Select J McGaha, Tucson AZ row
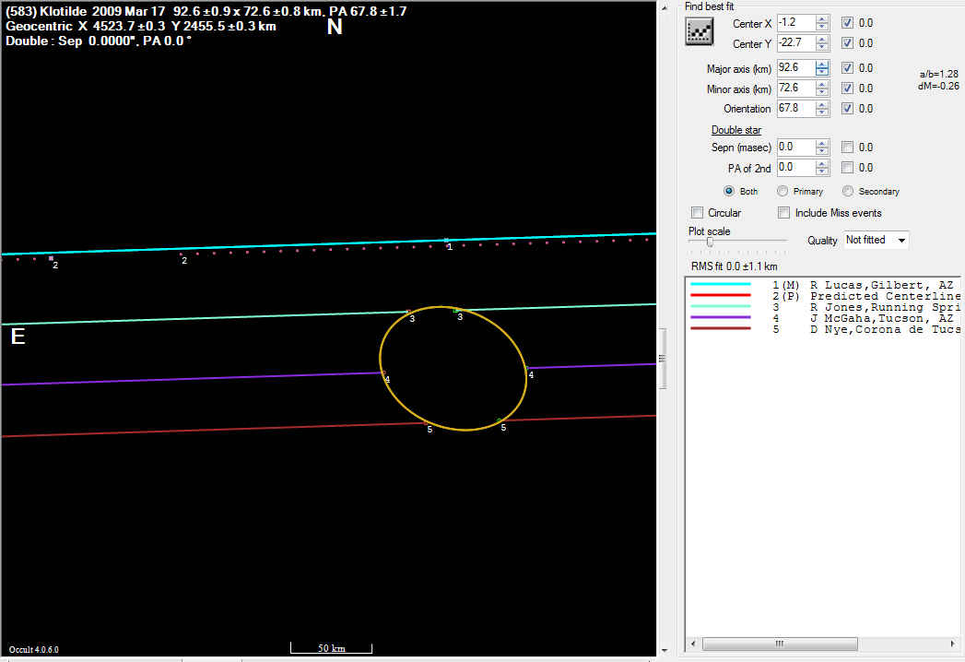The image size is (965, 662). (x=823, y=318)
